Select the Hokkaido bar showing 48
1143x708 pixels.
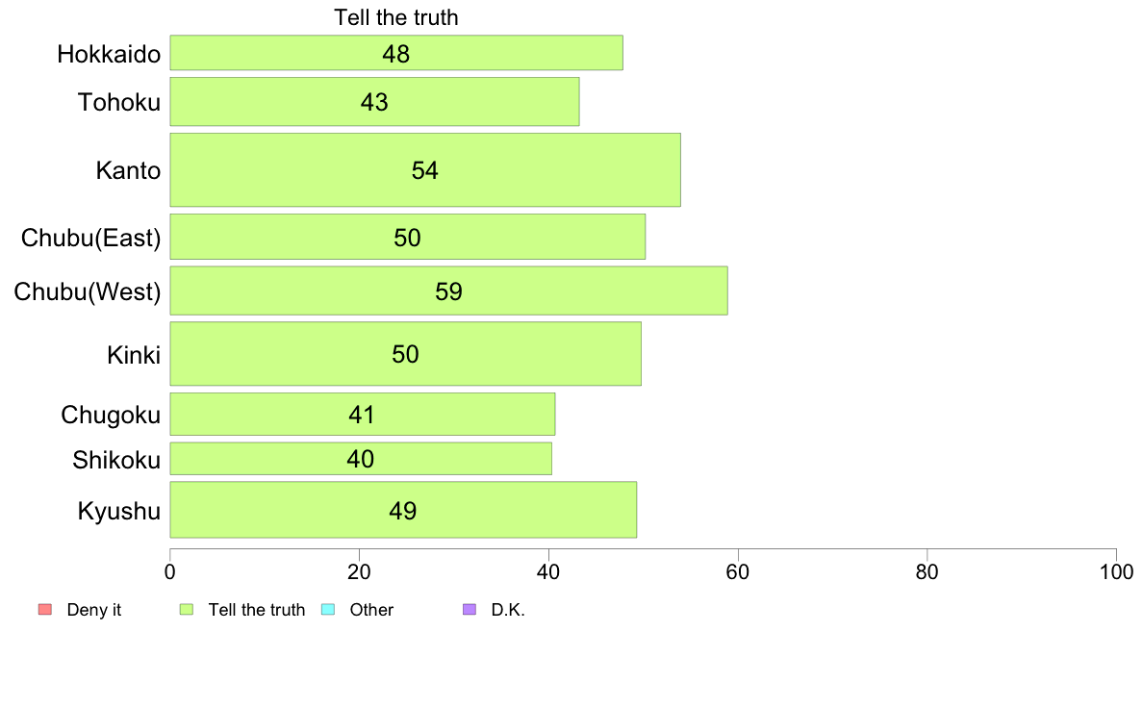pyautogui.click(x=396, y=53)
